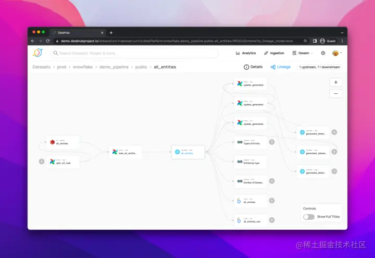
Task: Click the search magnifier icon in DataHub
Action: pos(56,53)
